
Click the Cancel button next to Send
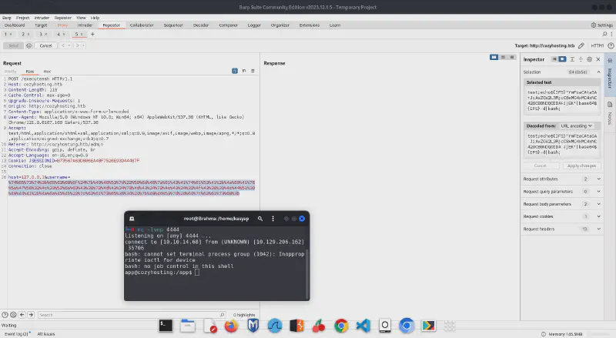pos(46,45)
